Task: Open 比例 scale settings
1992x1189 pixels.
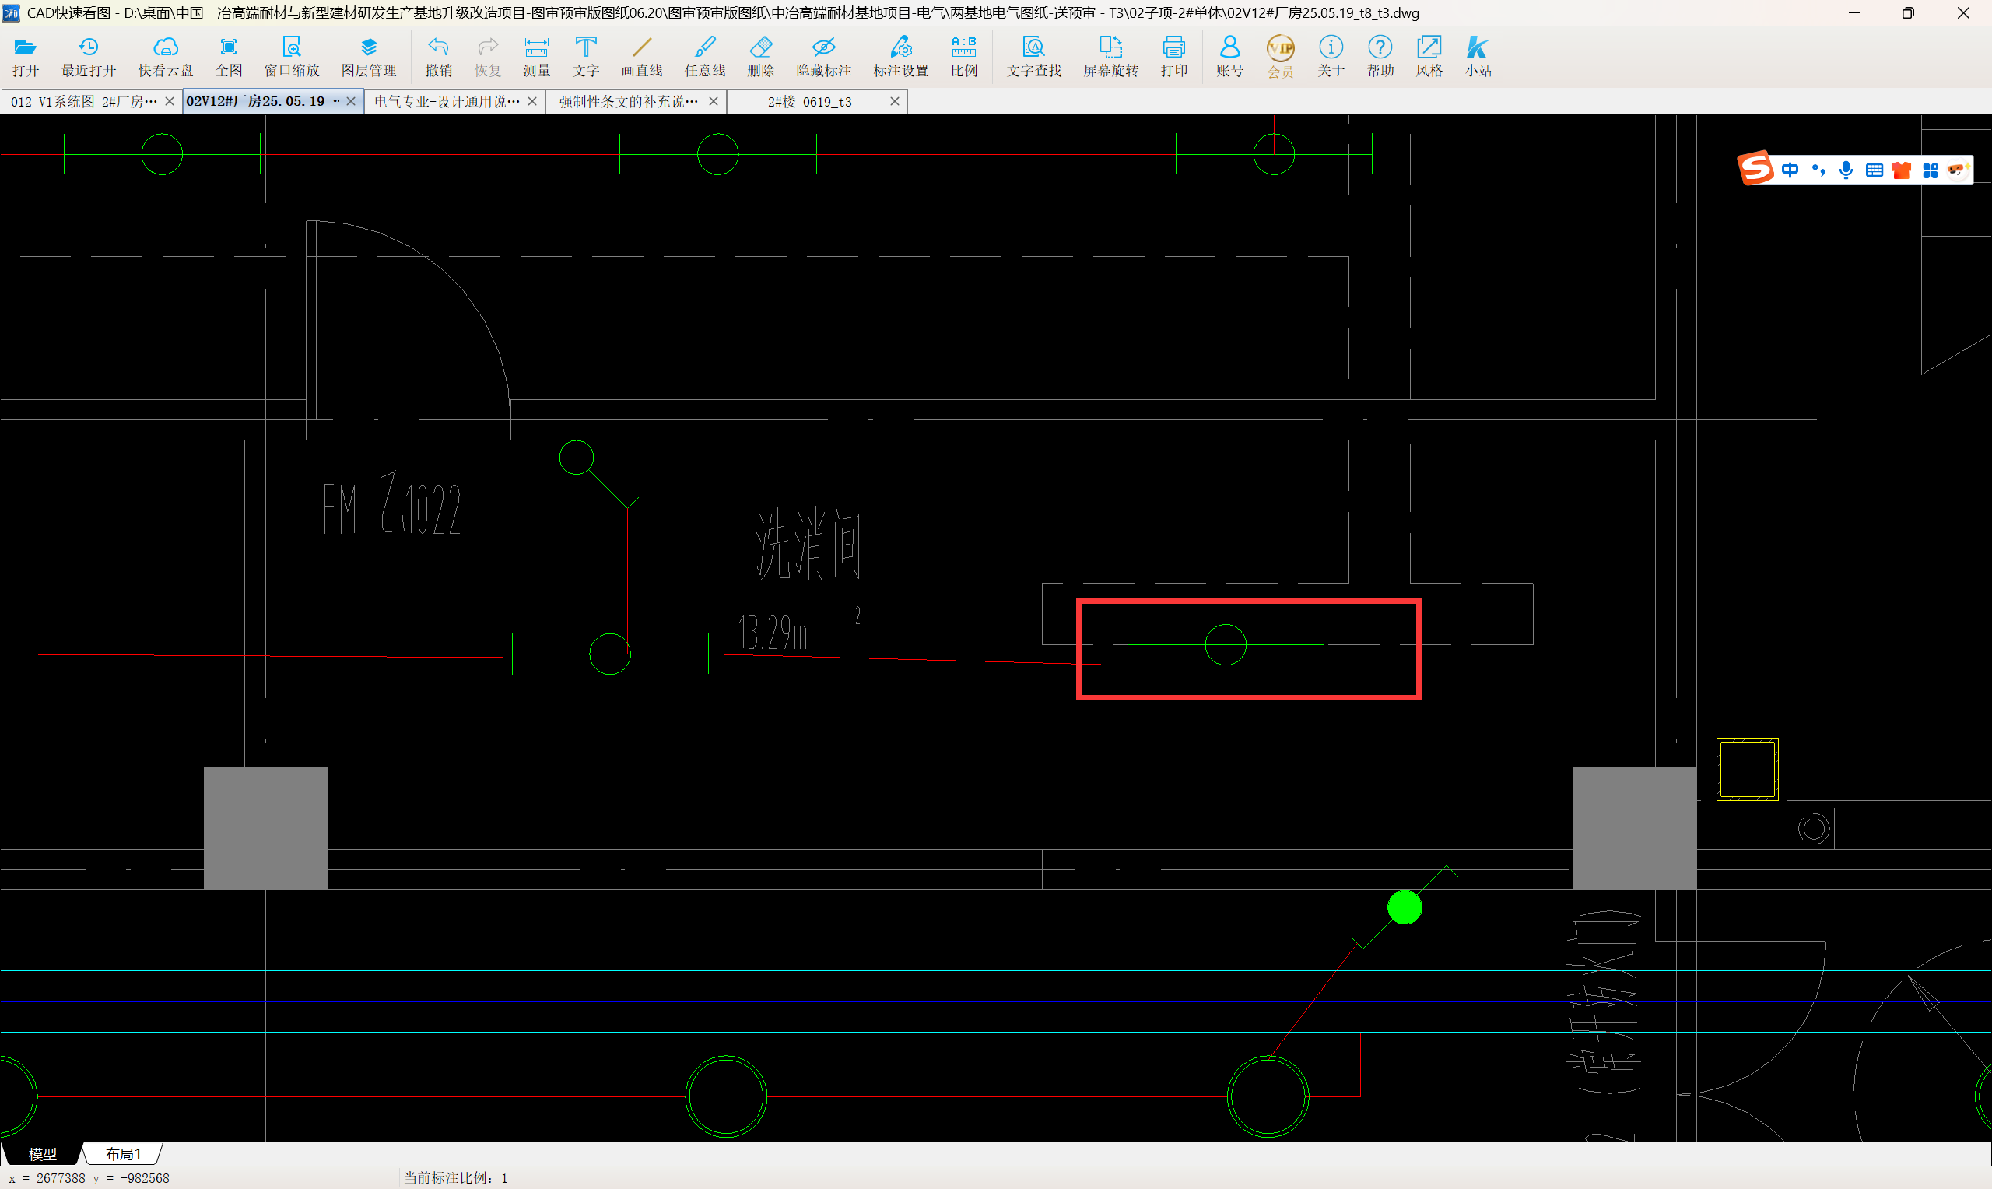Action: pos(963,57)
